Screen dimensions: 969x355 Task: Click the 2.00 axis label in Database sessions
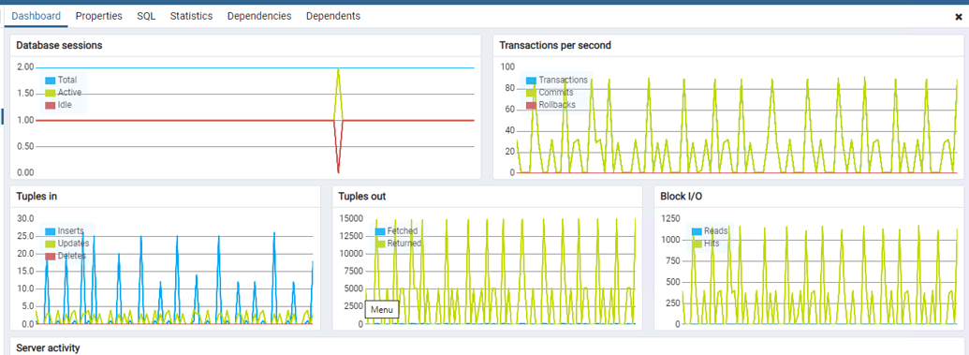pos(24,67)
